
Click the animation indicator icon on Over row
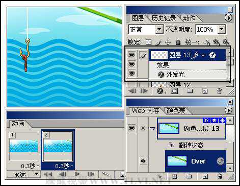220,161
